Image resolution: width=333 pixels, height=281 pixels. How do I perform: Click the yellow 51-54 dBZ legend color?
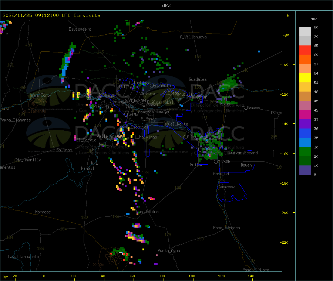pyautogui.click(x=305, y=78)
